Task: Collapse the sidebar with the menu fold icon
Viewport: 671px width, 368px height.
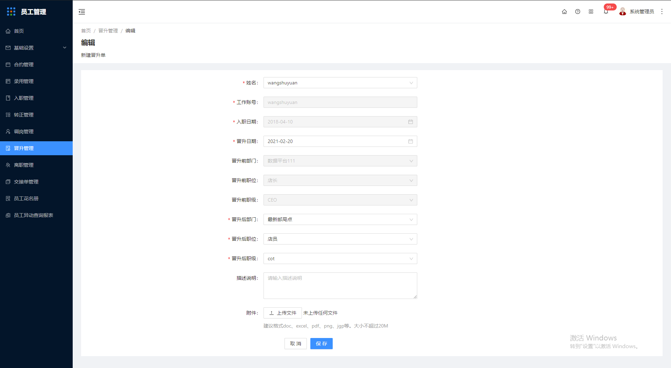Action: coord(82,12)
